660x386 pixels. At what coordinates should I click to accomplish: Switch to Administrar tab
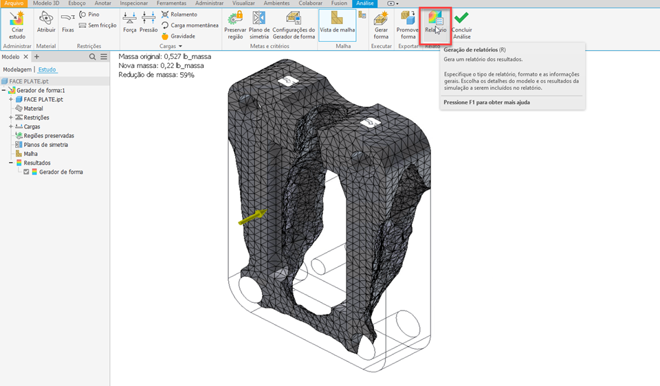point(209,3)
